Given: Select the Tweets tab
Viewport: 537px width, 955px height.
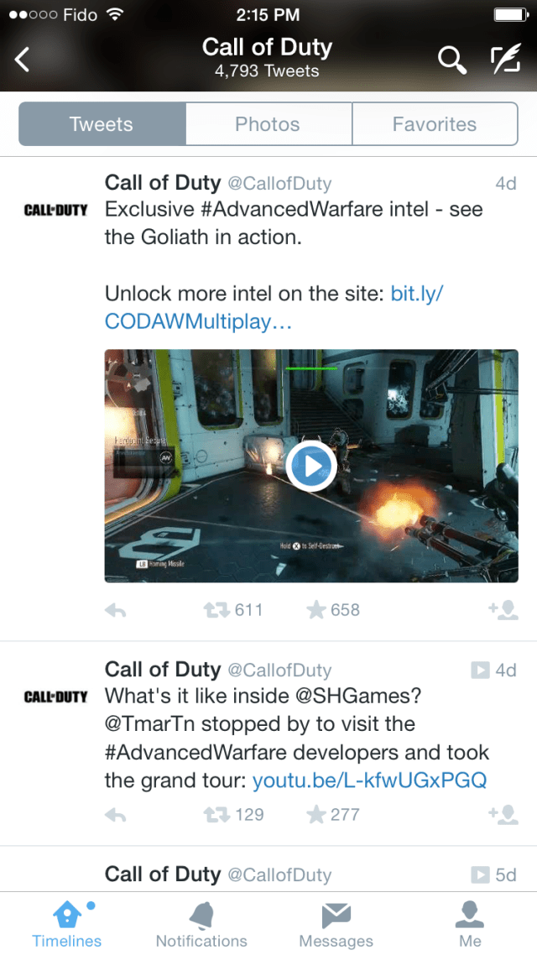Looking at the screenshot, I should pos(102,123).
